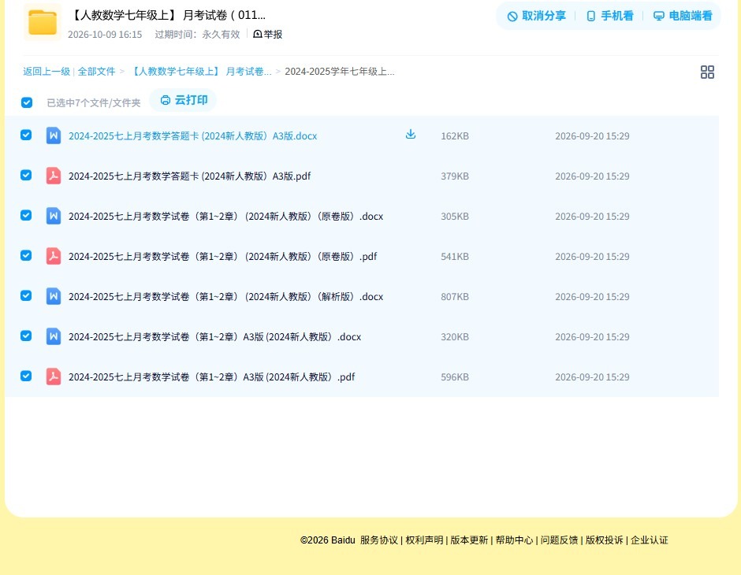Click the share title 【人教数学七年级上】月考试卷
The width and height of the screenshot is (741, 575).
click(168, 15)
